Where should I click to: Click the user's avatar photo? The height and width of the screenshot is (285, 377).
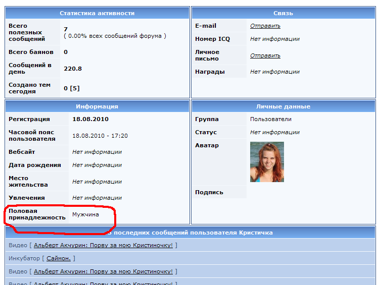tap(267, 162)
